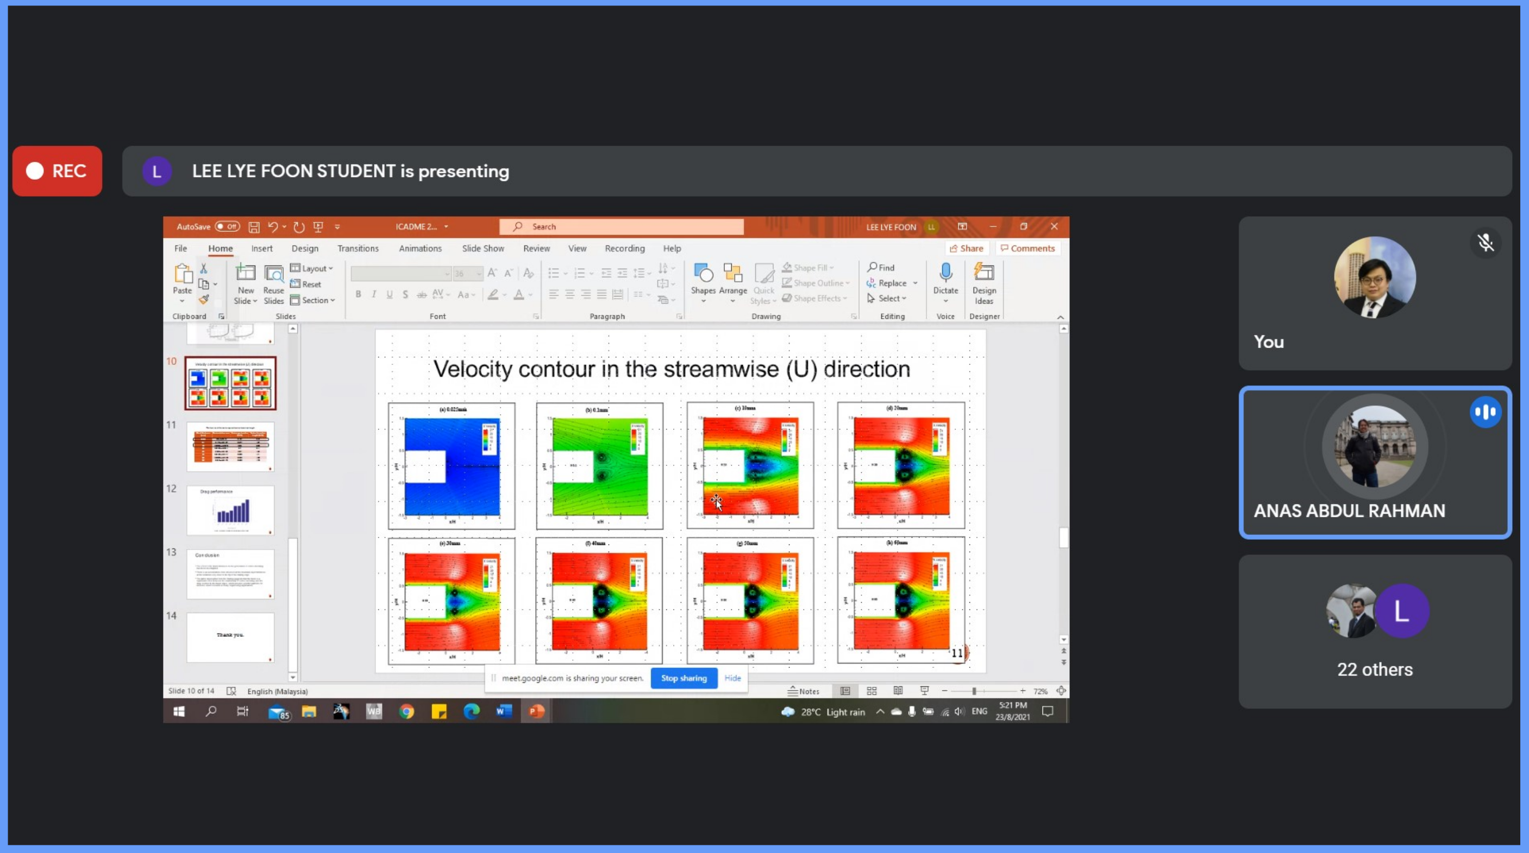Adjust the zoom slider in status bar
This screenshot has width=1529, height=853.
974,691
